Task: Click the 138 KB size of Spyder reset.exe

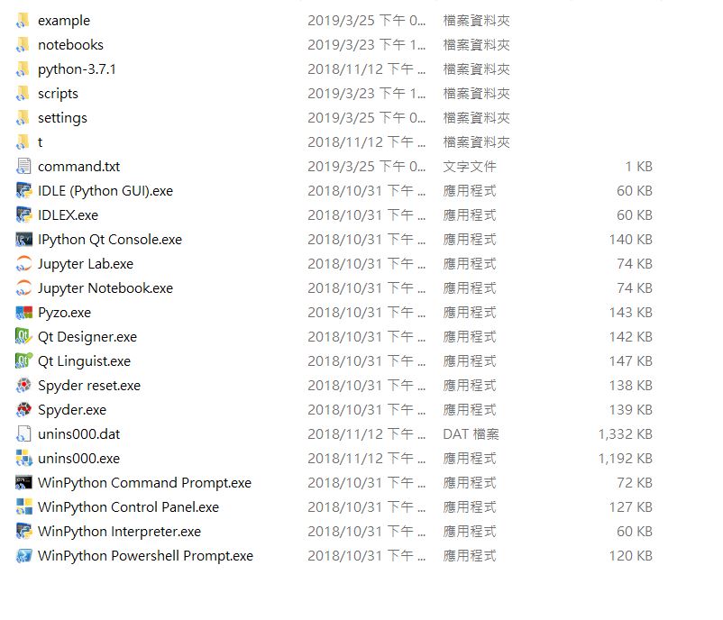Action: point(631,386)
